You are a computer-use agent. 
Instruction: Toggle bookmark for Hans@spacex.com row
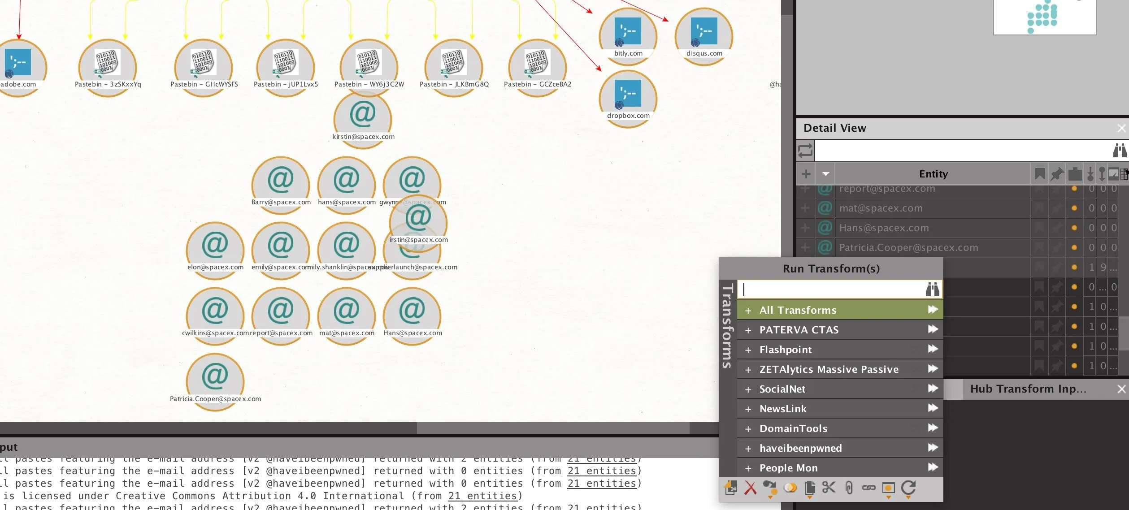click(1039, 228)
